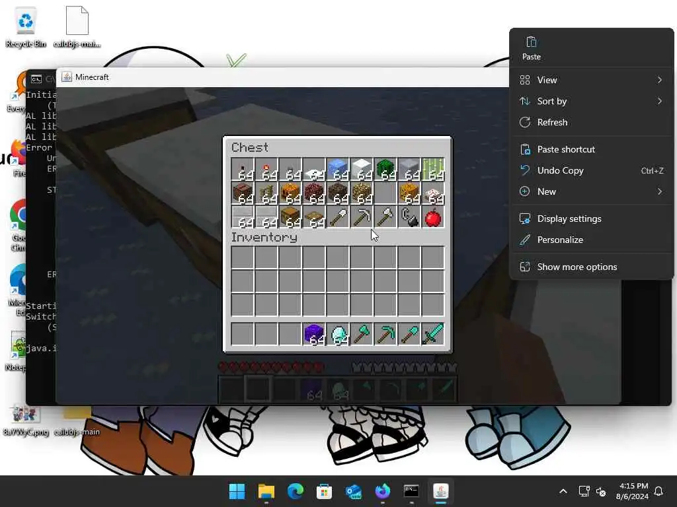Select the calubjs-mai... file on desktop
Viewport: 677px width, 507px height.
(x=77, y=26)
